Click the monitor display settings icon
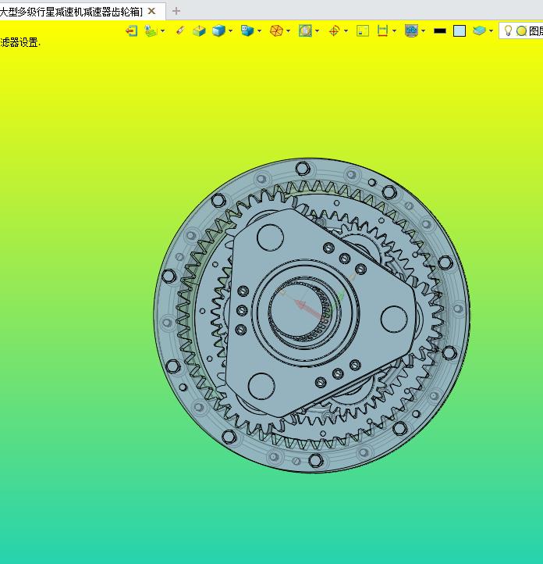543x564 pixels. point(411,31)
